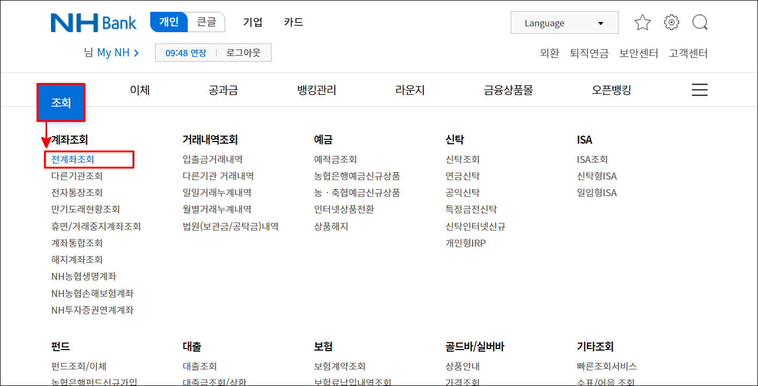Open the settings gear icon
The height and width of the screenshot is (386, 758).
671,22
